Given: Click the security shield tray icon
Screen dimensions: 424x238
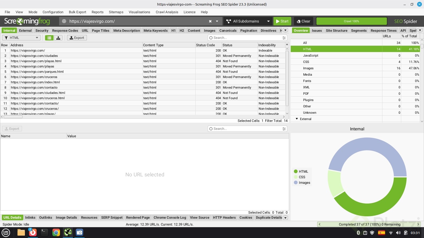Looking at the screenshot, I should [x=372, y=233].
